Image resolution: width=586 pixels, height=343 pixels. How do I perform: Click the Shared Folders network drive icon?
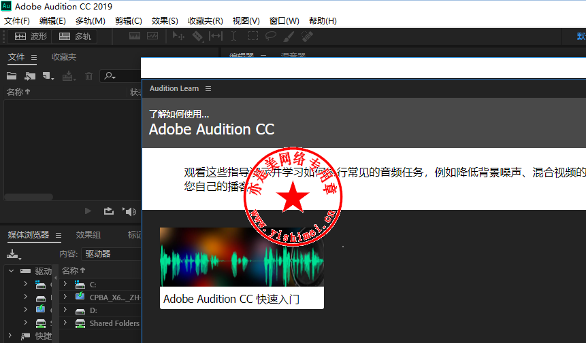coord(80,323)
